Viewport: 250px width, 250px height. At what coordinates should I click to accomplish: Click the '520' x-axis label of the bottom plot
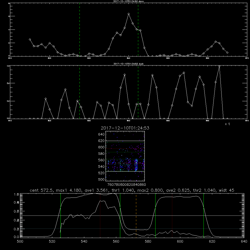(x=52, y=241)
